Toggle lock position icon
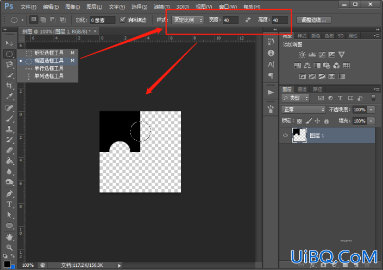The image size is (383, 270). point(317,121)
